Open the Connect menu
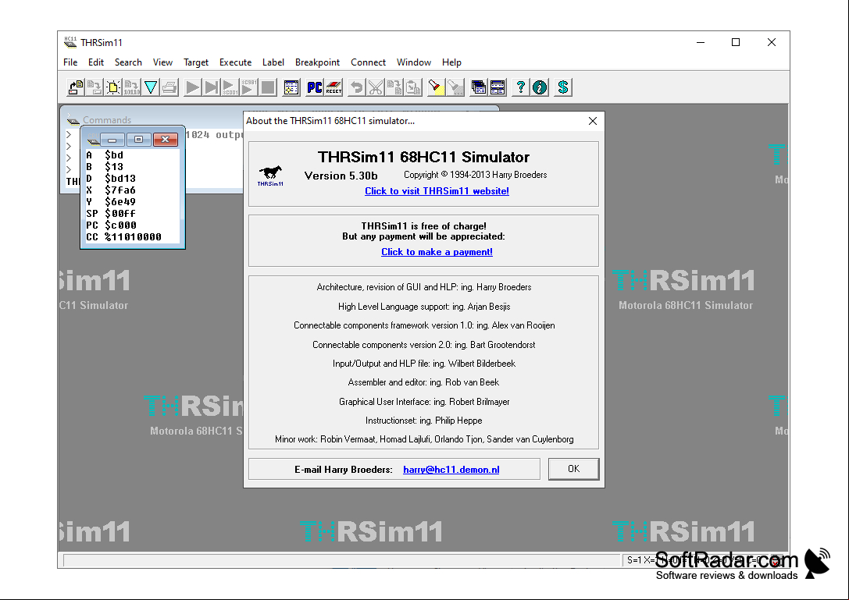This screenshot has height=600, width=849. click(x=368, y=62)
